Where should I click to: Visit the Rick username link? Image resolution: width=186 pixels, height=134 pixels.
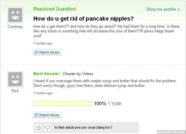tap(15, 91)
